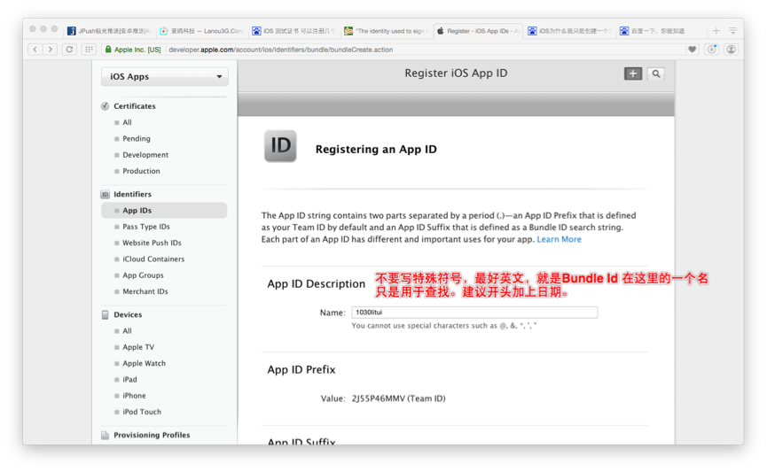The height and width of the screenshot is (472, 767).
Task: Click the Provisioning Profiles section icon
Action: point(105,436)
